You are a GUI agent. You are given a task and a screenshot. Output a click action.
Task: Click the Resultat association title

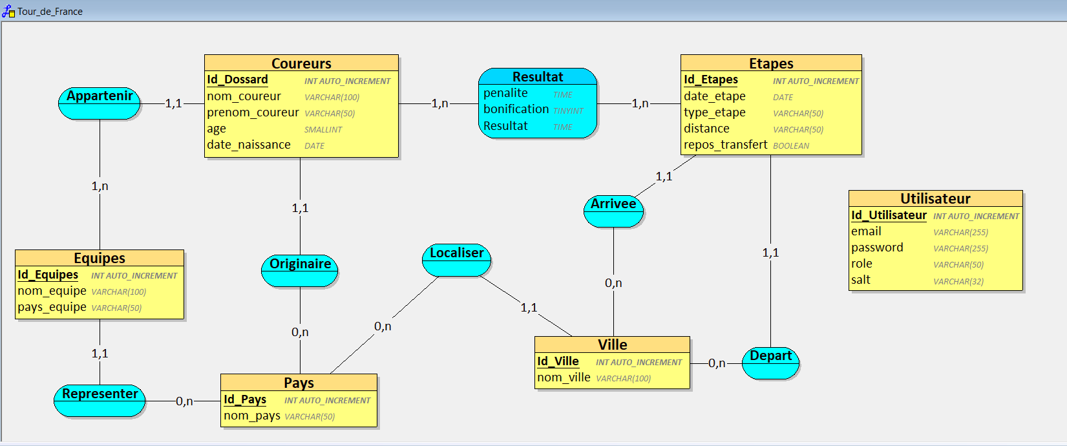click(538, 77)
